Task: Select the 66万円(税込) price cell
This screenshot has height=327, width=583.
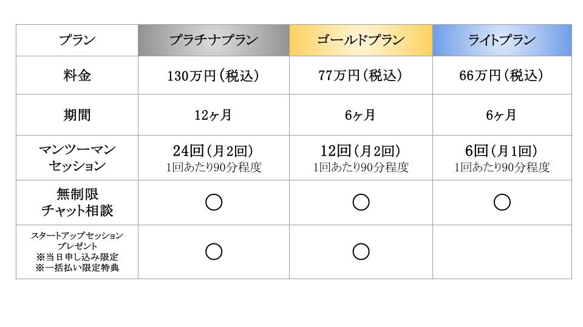Action: (502, 75)
